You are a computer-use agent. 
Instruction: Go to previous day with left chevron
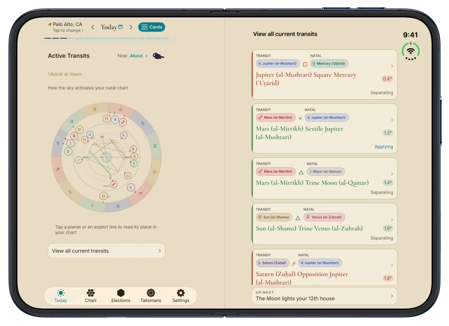pyautogui.click(x=93, y=27)
